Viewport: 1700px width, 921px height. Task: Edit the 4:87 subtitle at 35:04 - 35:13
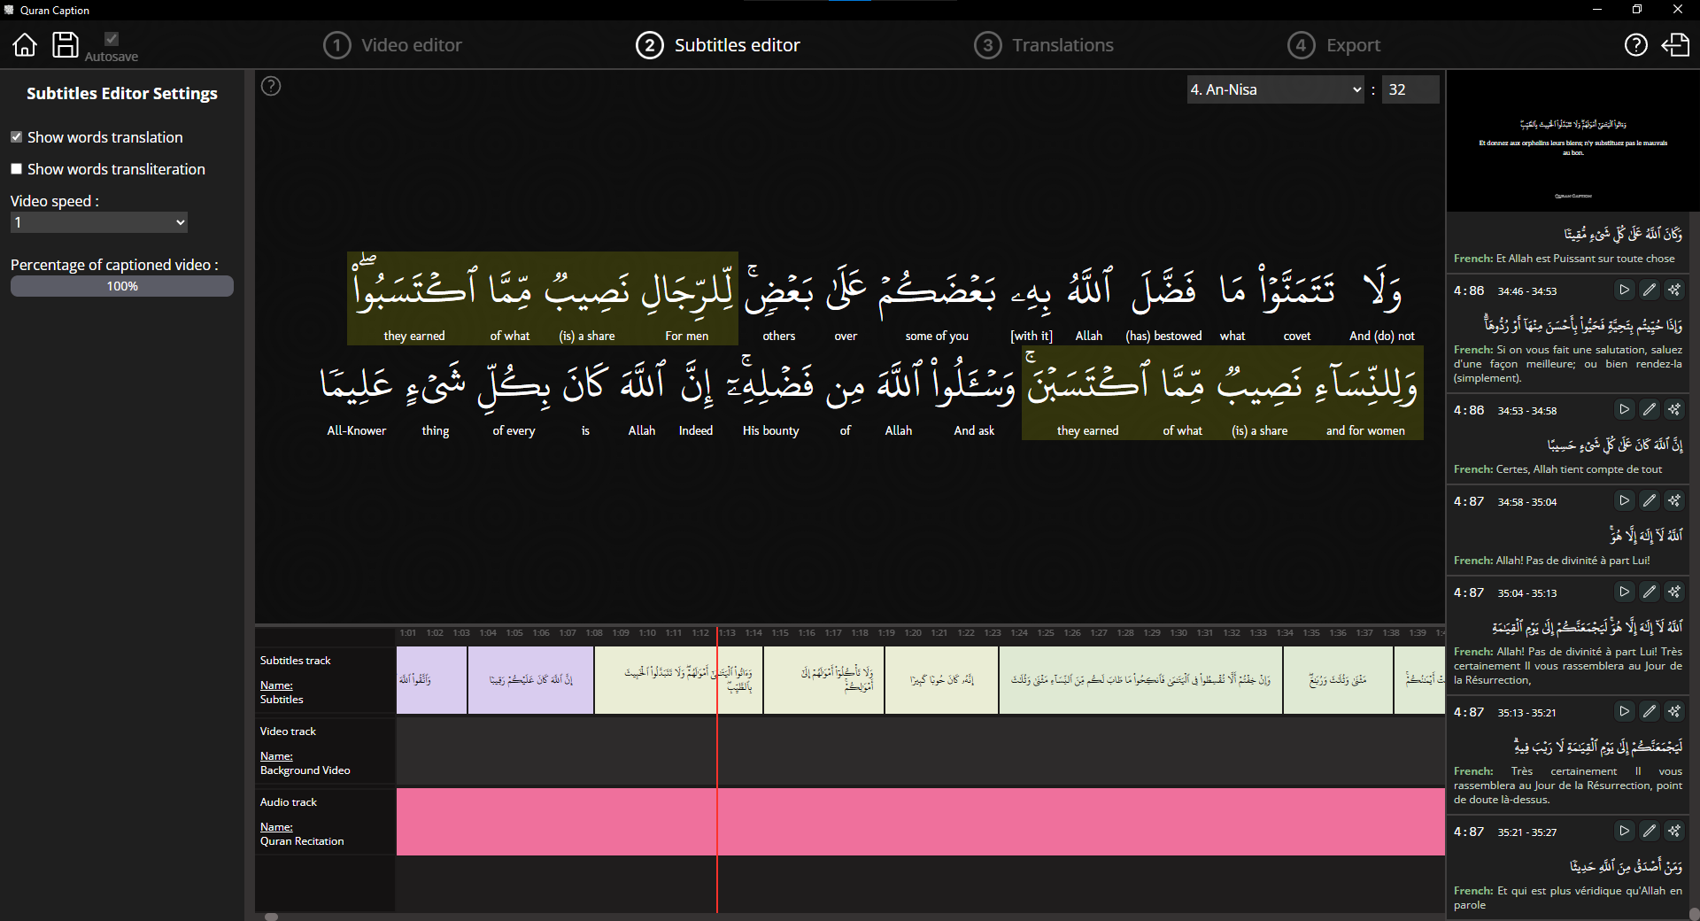click(x=1649, y=592)
